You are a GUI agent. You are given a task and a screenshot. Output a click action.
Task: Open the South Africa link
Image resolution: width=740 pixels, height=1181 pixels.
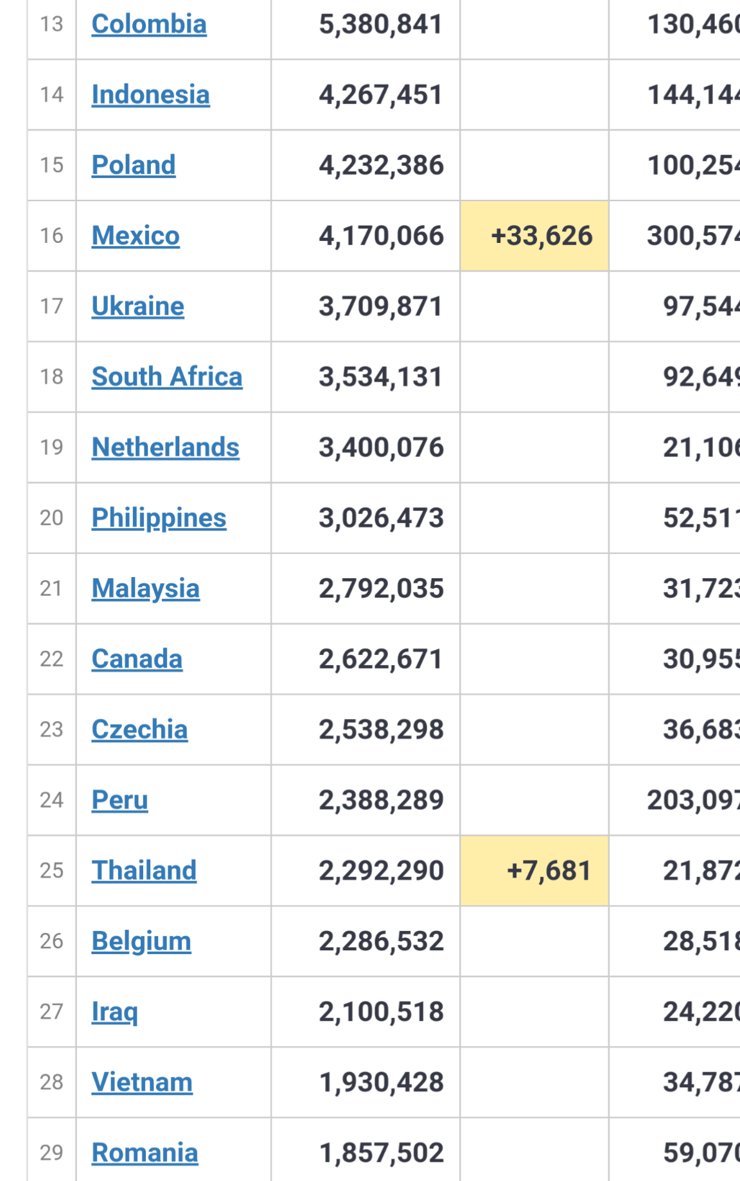tap(167, 377)
